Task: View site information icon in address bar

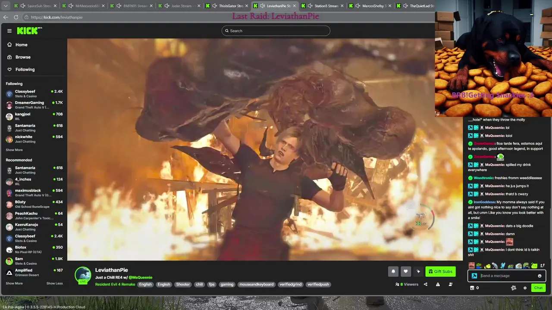Action: (x=26, y=17)
